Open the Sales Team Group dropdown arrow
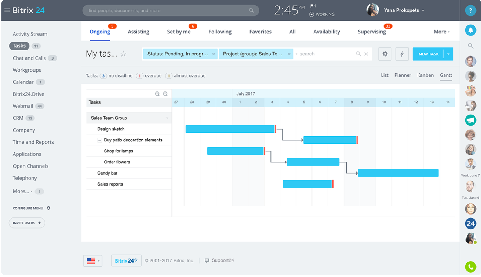 click(x=167, y=118)
